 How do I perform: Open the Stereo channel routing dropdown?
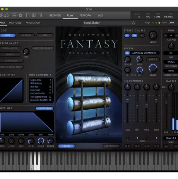point(171,71)
